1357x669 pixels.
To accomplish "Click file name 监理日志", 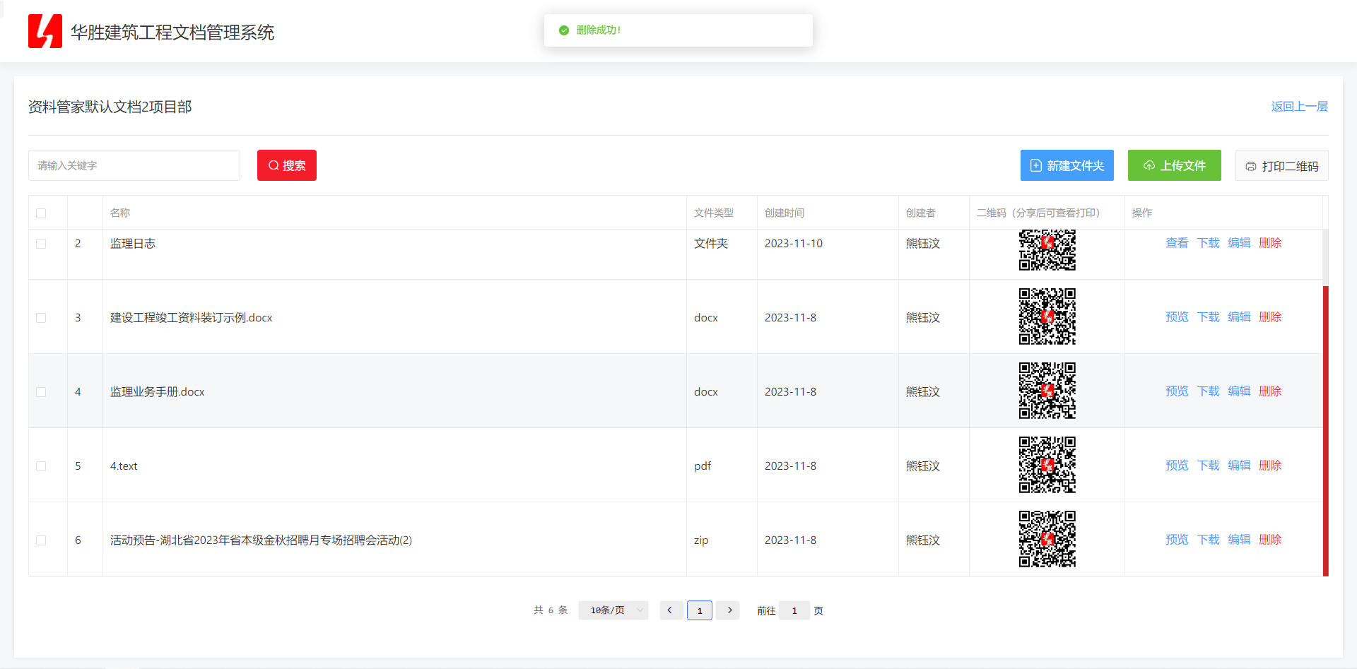I will point(133,244).
